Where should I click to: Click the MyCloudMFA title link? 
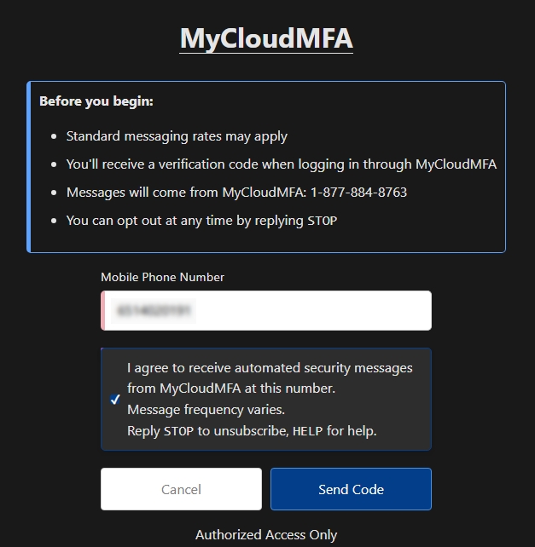click(266, 38)
